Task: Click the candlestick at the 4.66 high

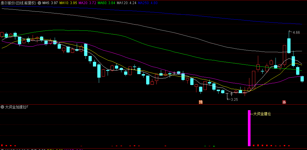Action: 289,45
